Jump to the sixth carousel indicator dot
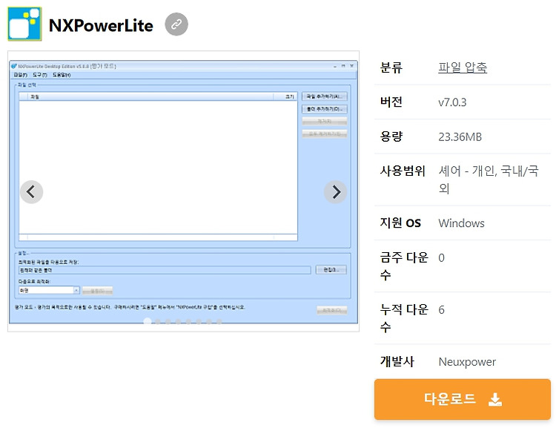The height and width of the screenshot is (428, 556). [x=199, y=322]
